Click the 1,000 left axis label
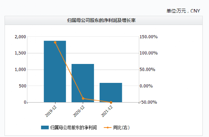 point(20,70)
